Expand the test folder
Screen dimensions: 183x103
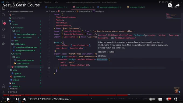coord(14,83)
